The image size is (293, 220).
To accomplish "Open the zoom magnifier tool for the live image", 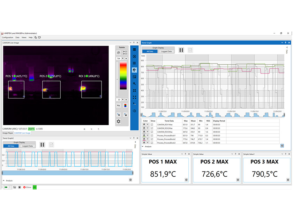I will (134, 83).
